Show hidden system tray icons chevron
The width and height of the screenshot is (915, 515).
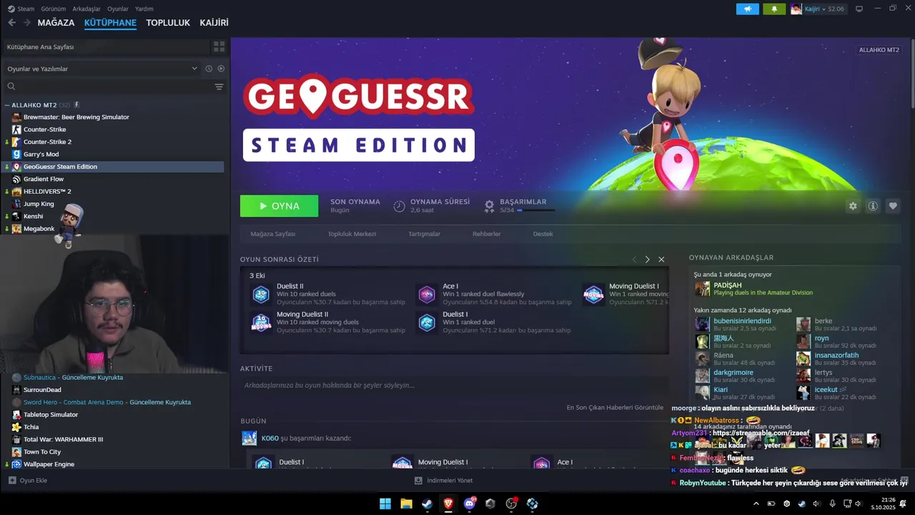click(756, 504)
